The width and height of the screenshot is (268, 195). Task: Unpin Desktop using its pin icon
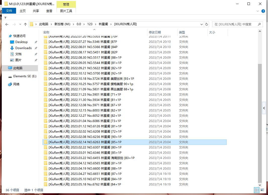pyautogui.click(x=36, y=42)
